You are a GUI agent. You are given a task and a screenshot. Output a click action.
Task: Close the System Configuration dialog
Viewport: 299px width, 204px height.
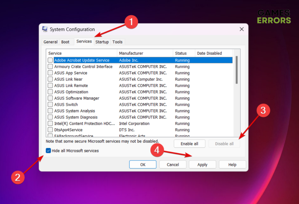(x=242, y=29)
